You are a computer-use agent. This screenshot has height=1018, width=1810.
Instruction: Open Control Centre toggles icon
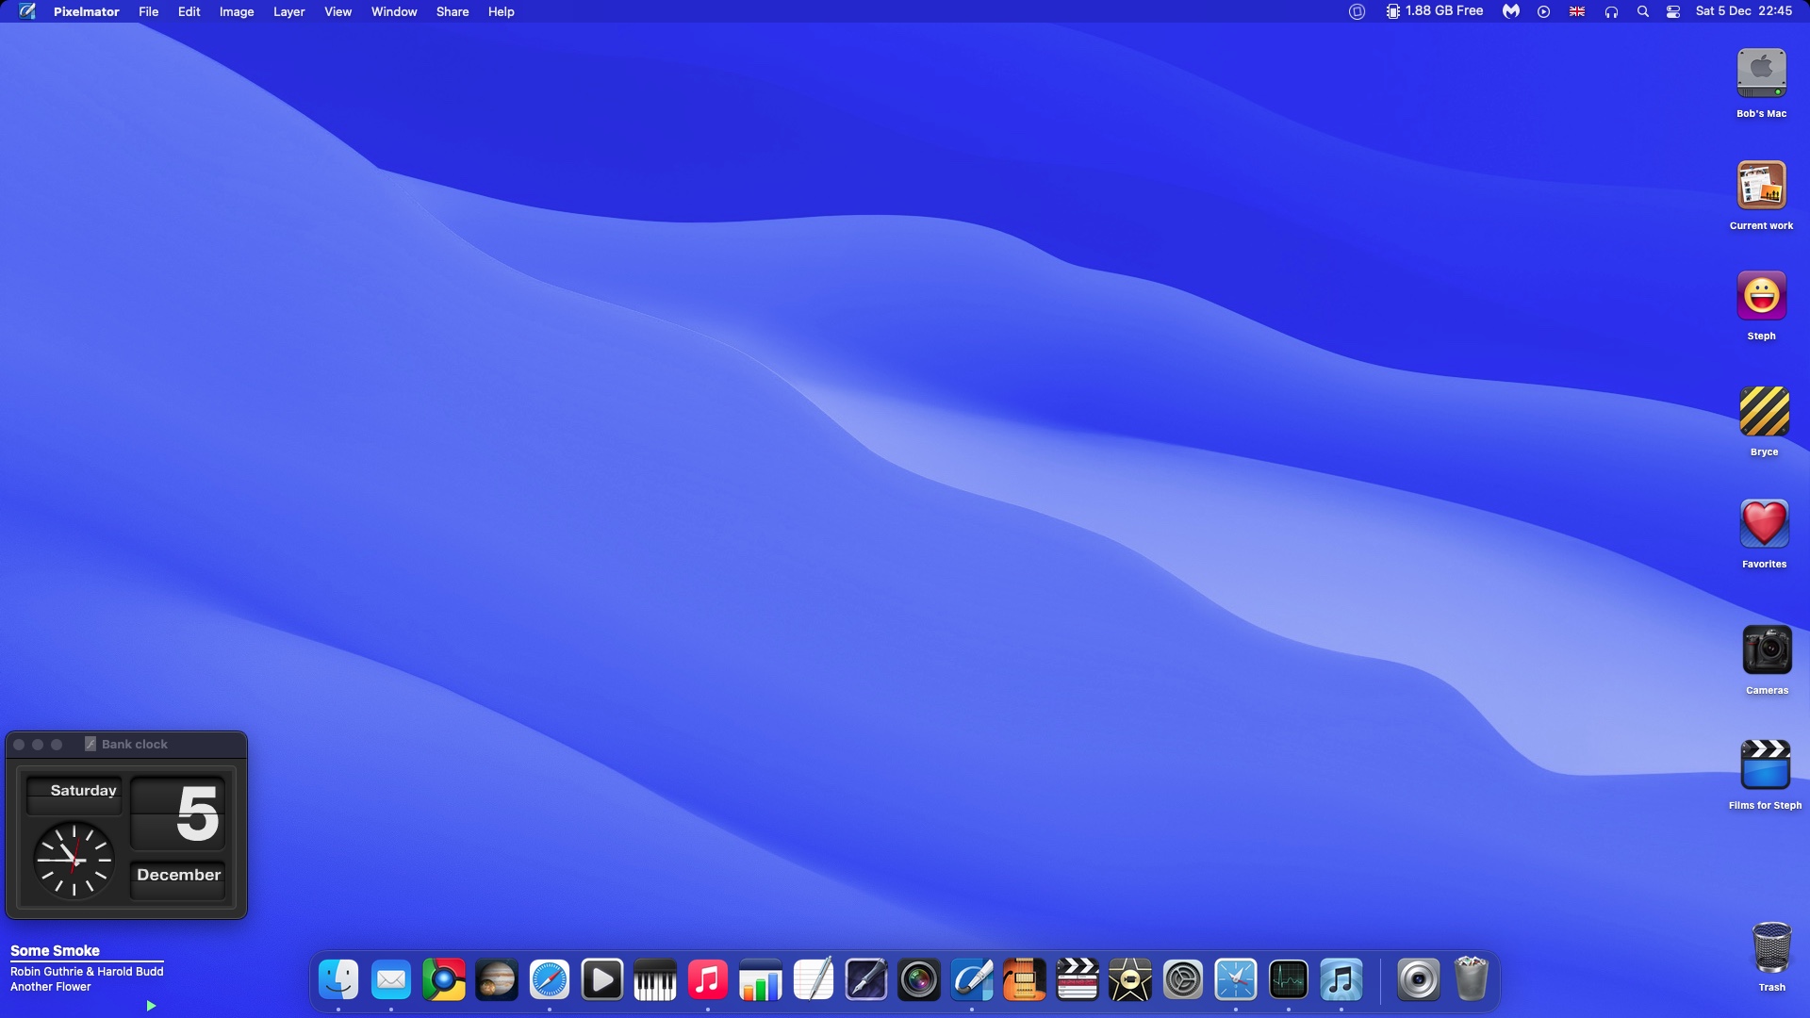point(1673,11)
